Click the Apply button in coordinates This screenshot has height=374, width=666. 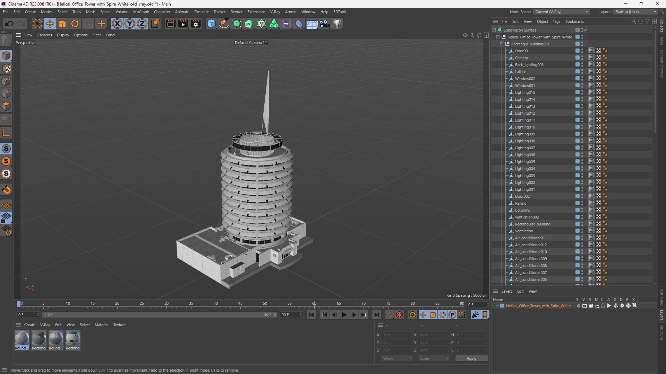pos(471,358)
